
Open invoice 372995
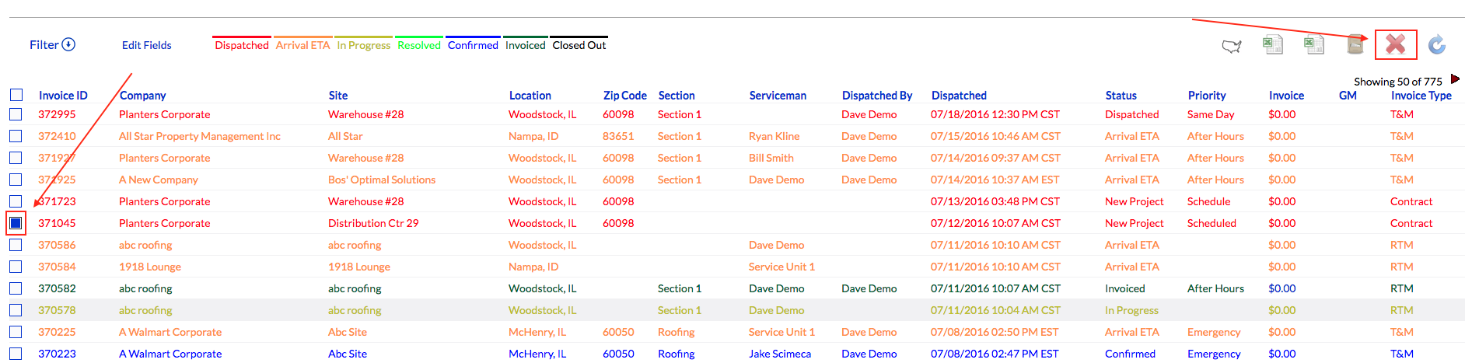(x=57, y=114)
